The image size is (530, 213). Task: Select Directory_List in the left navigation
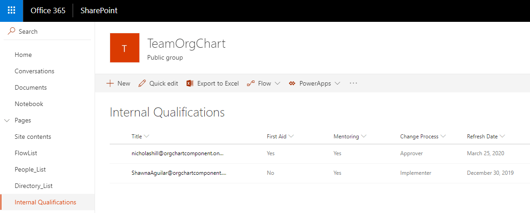pyautogui.click(x=33, y=186)
